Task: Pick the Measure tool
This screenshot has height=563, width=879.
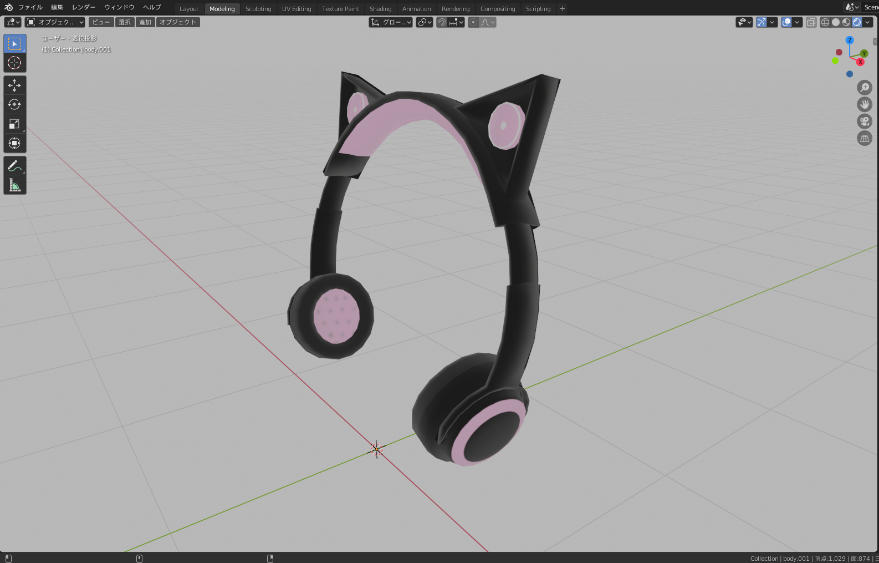Action: click(x=14, y=185)
